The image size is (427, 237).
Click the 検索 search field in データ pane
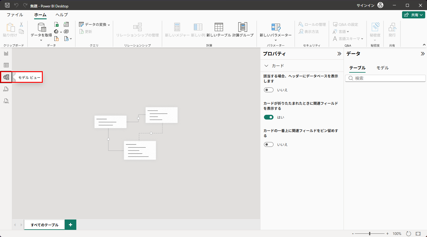(x=385, y=78)
